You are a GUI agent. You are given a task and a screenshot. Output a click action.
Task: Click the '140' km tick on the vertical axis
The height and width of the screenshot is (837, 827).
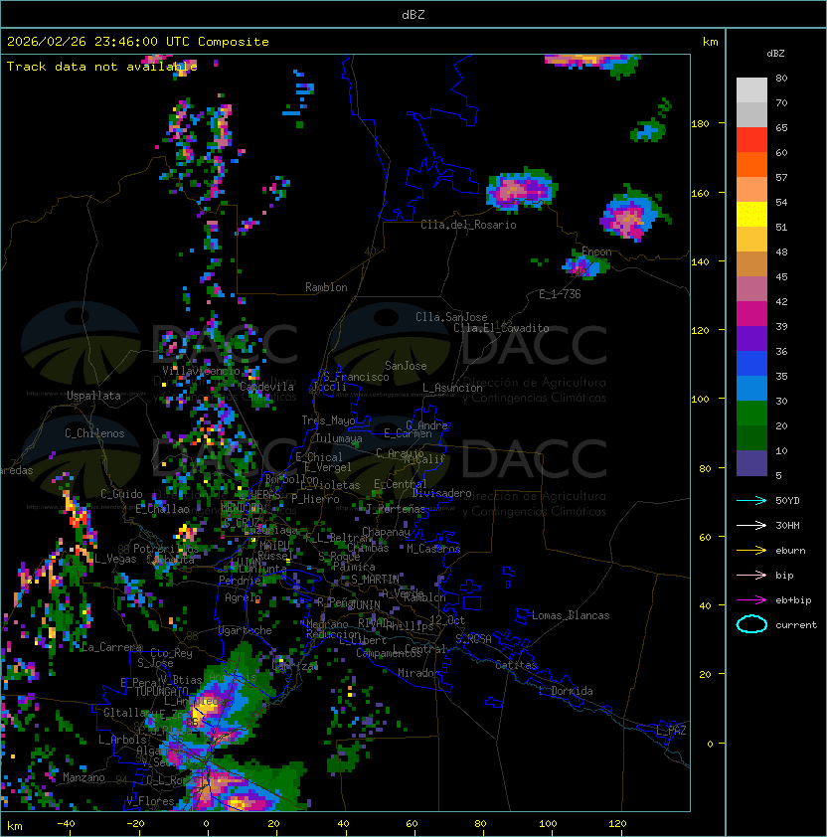pyautogui.click(x=700, y=262)
